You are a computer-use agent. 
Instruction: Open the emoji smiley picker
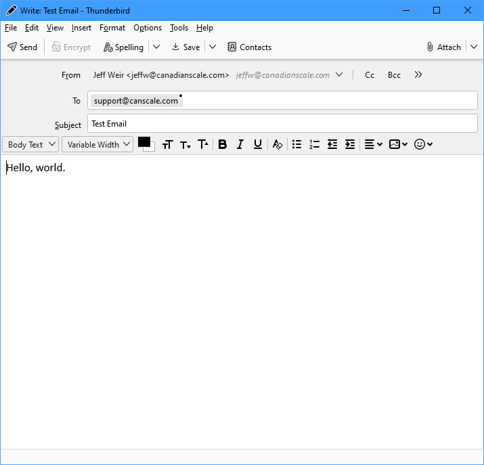(423, 144)
